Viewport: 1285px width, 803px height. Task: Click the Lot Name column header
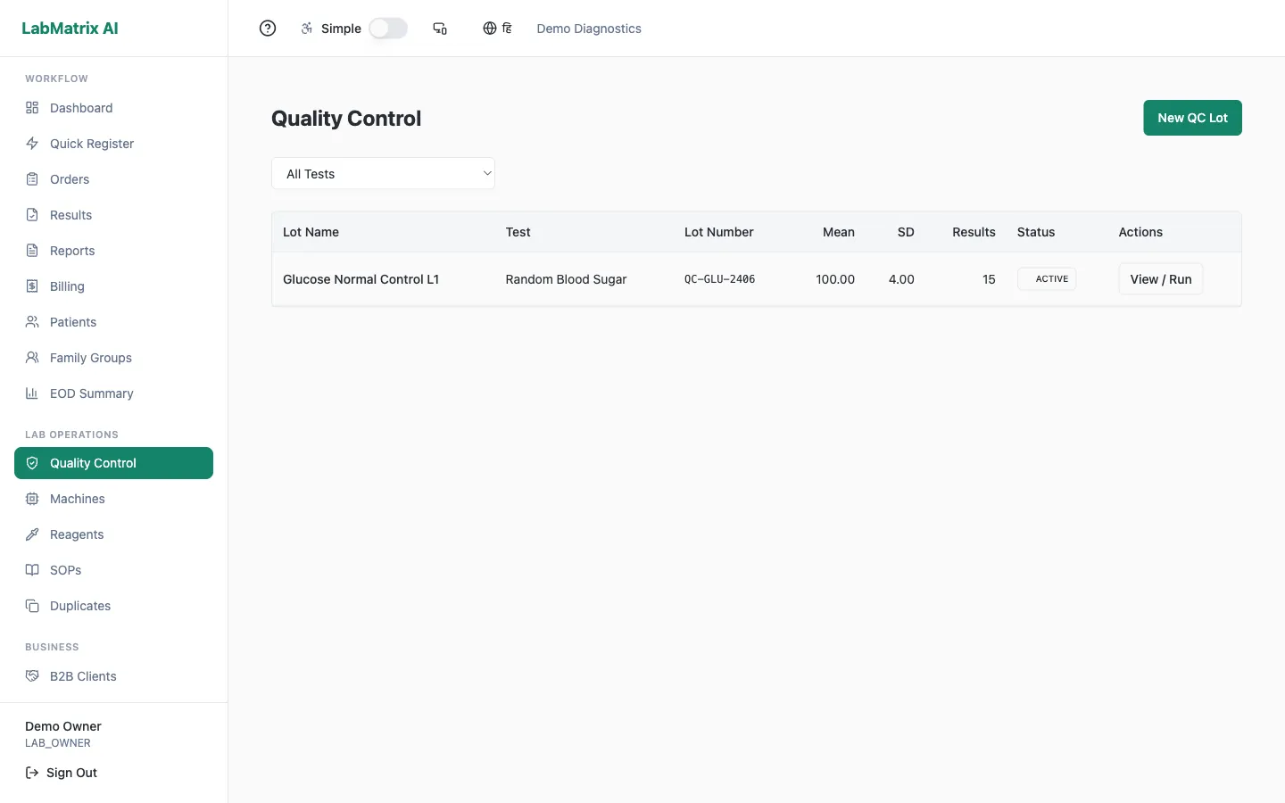pos(311,232)
